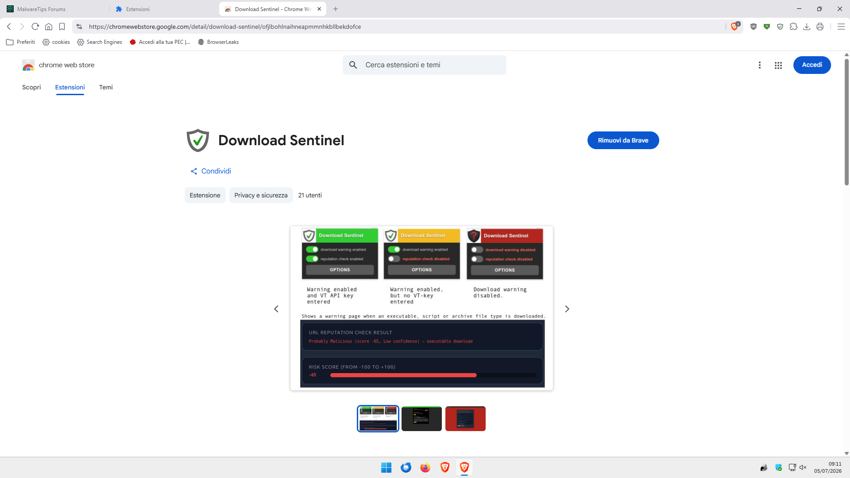Open the Privacy e sicurezza category

pyautogui.click(x=261, y=195)
